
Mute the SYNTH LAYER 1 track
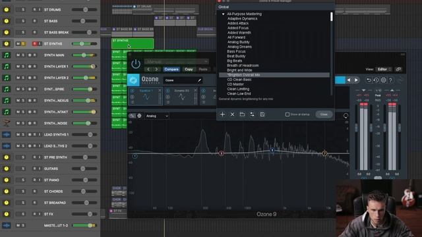click(18, 66)
